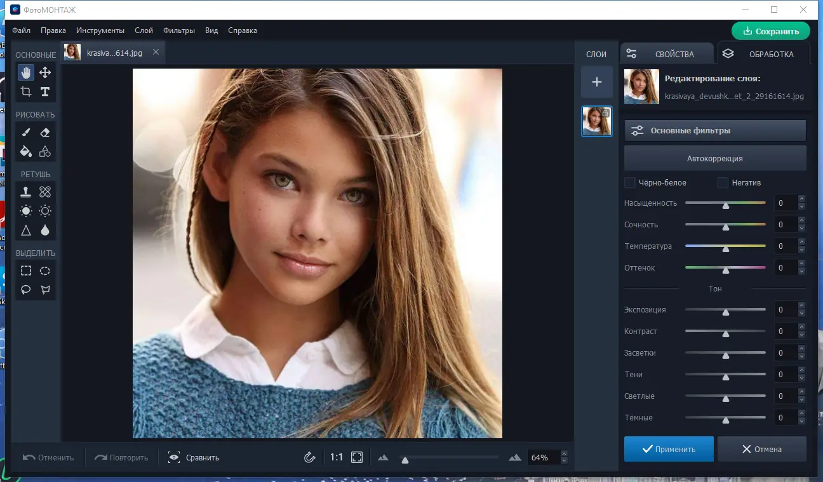
Task: Decrease the Сочность value with down arrow
Action: [x=801, y=228]
